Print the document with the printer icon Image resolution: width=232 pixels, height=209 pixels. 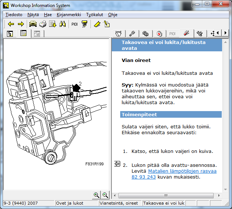(x=43, y=24)
